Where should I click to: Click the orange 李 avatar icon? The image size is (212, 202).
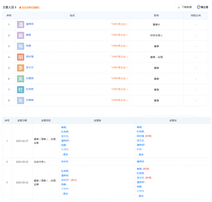pos(20,68)
